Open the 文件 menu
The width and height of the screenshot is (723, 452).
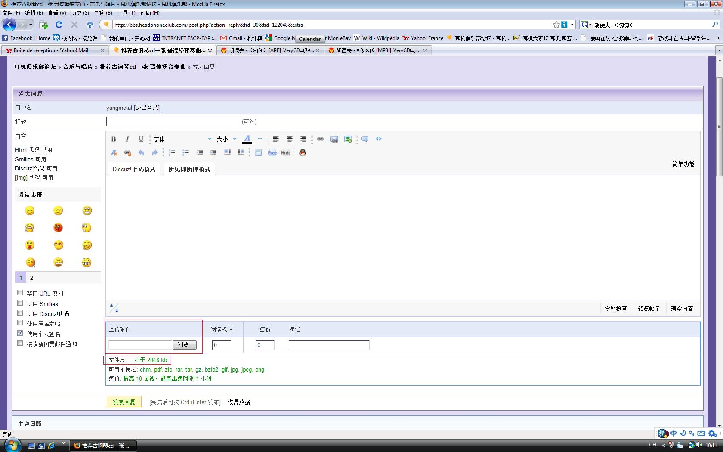click(11, 13)
